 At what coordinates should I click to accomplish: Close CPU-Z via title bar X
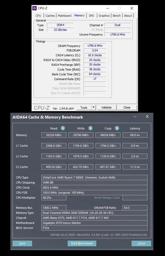tap(132, 8)
